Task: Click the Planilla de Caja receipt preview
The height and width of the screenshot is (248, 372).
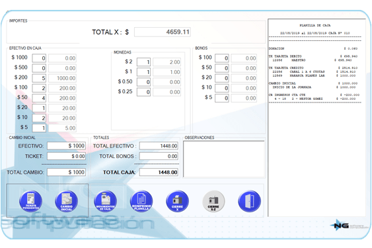Action: click(316, 118)
